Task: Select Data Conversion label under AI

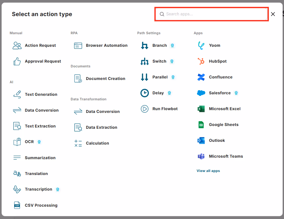Action: point(42,110)
